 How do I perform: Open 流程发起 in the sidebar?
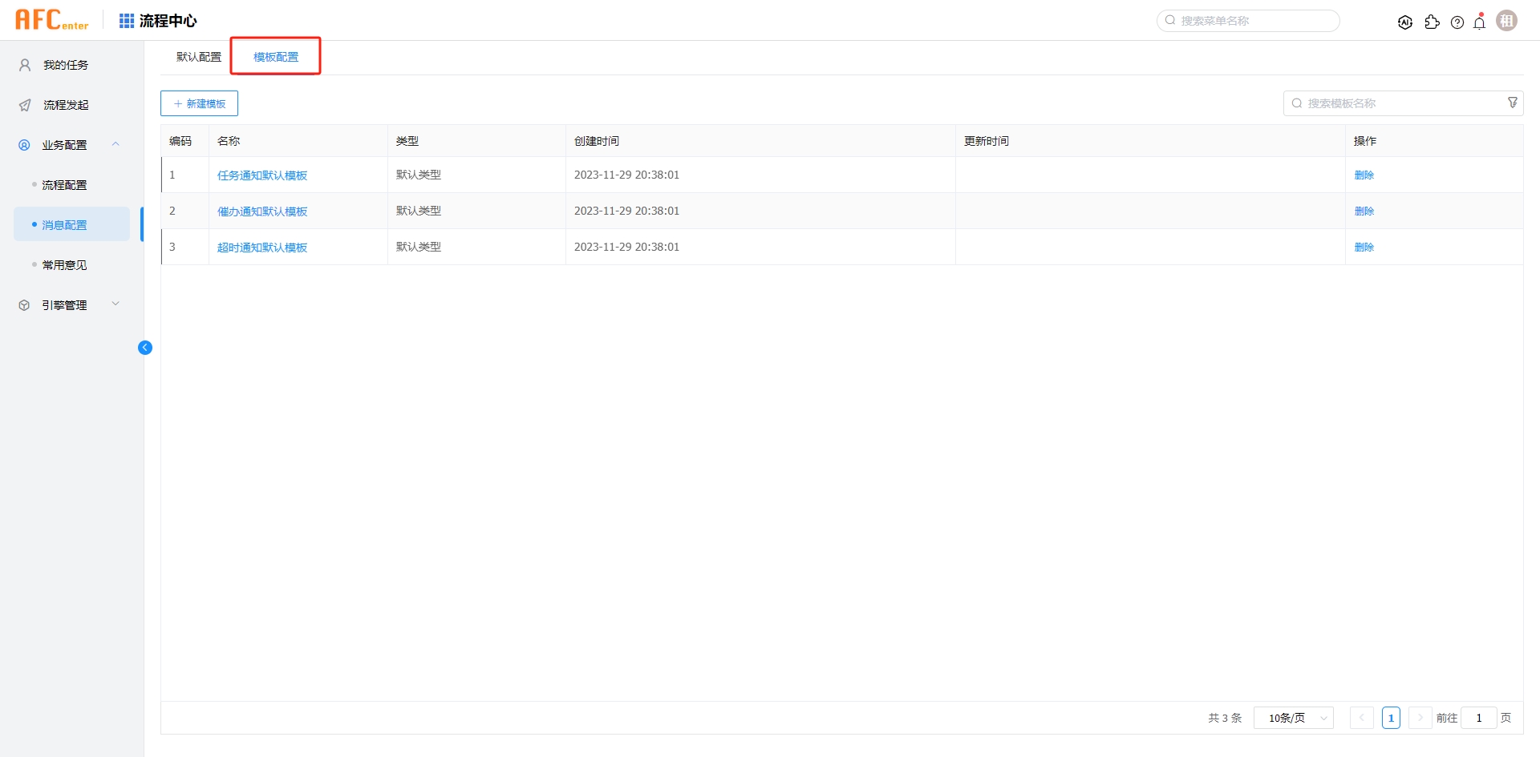tap(66, 105)
